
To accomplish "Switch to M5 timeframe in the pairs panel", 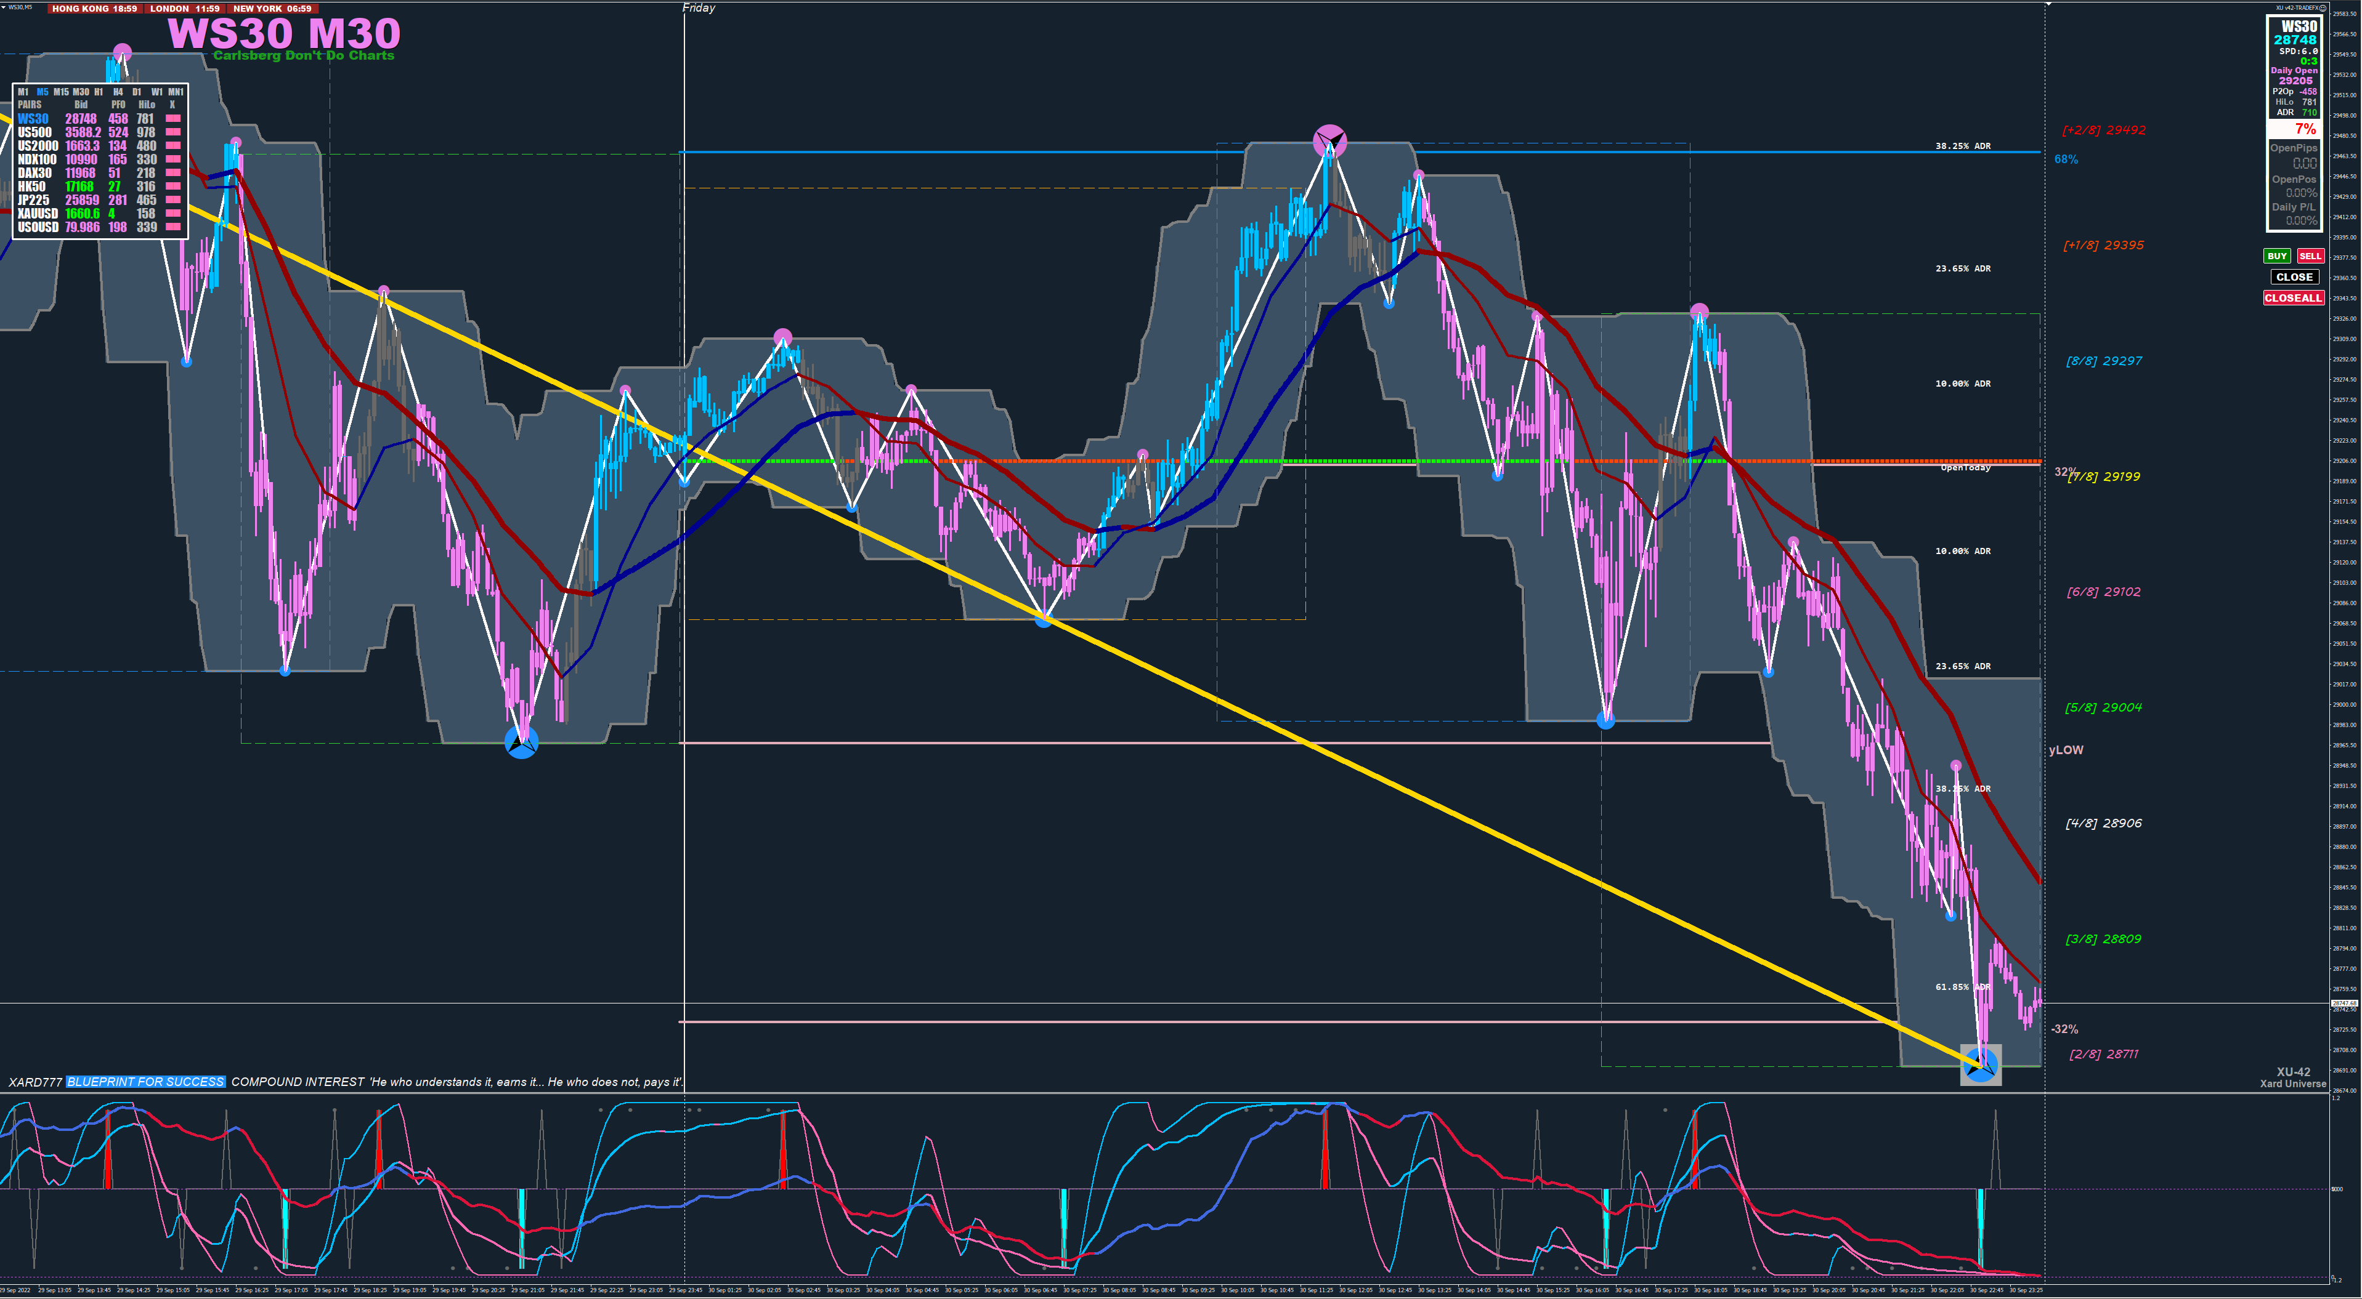I will (x=42, y=92).
